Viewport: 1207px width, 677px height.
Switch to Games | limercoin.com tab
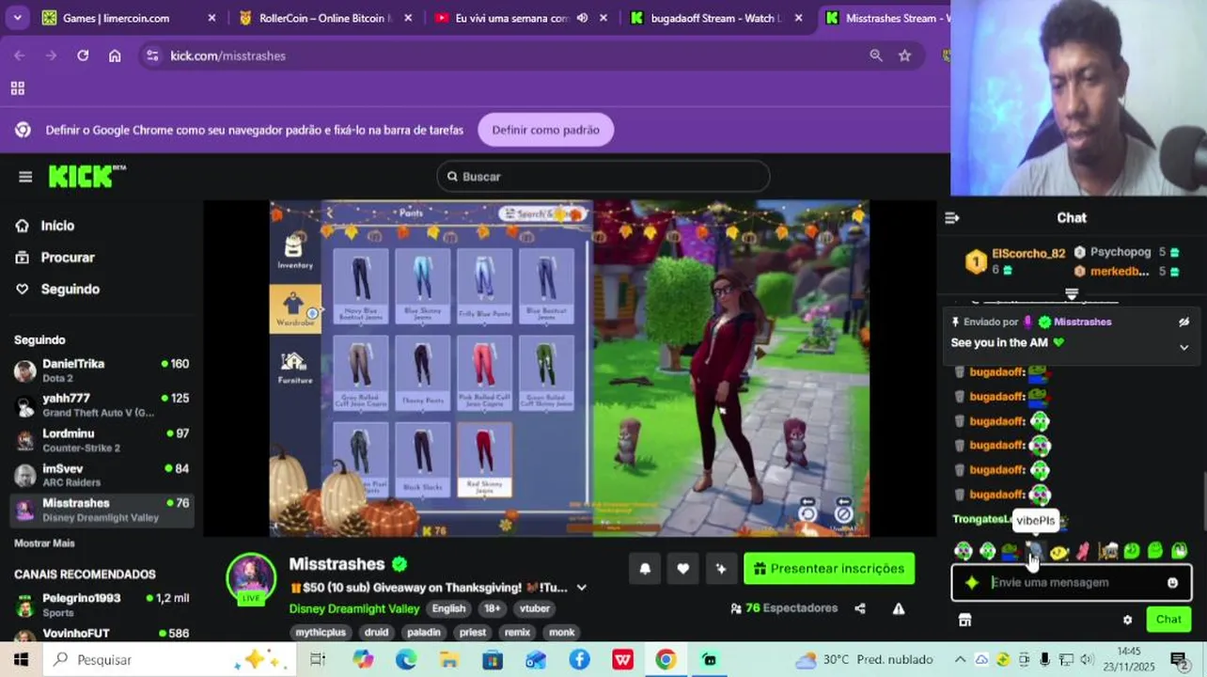coord(129,18)
